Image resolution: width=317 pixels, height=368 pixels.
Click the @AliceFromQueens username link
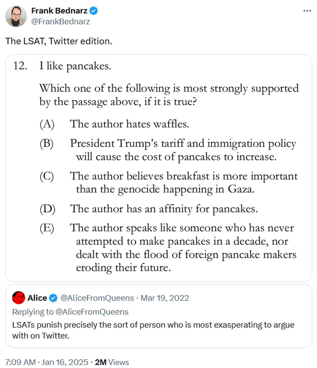[97, 298]
